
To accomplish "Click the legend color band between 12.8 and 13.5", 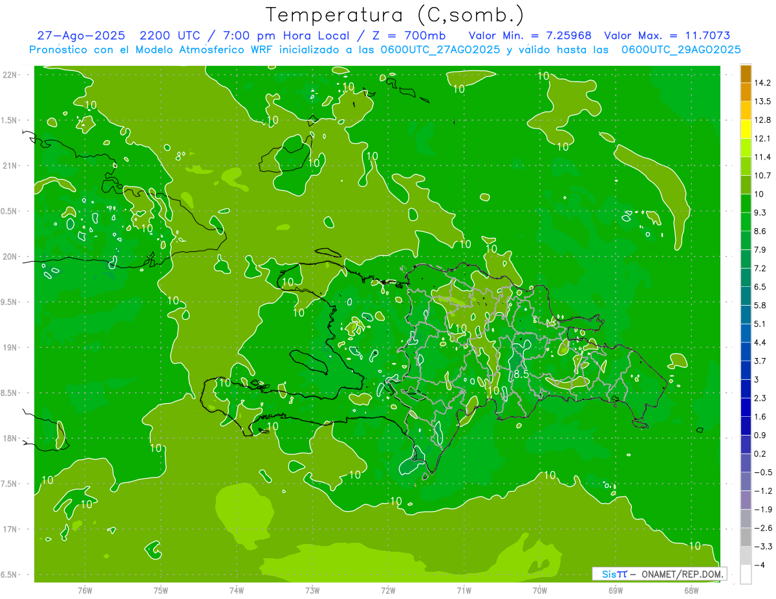I will click(x=746, y=110).
